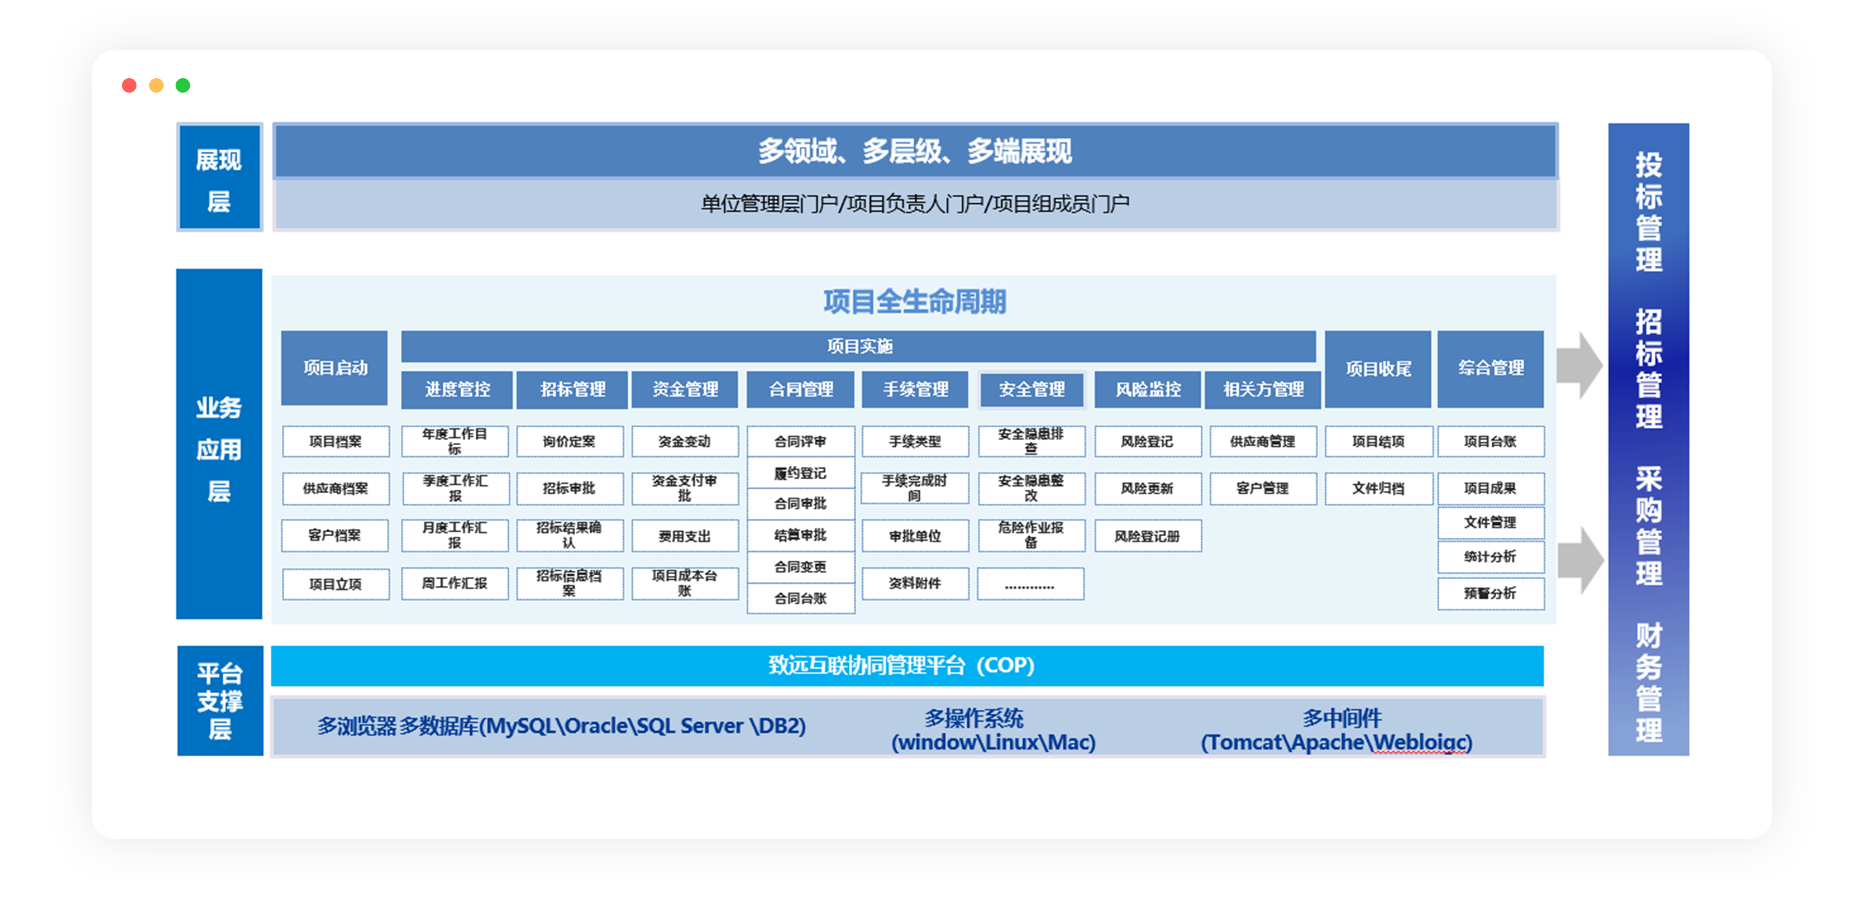Click the upper gray arrow near 综合管理

pos(1579,365)
